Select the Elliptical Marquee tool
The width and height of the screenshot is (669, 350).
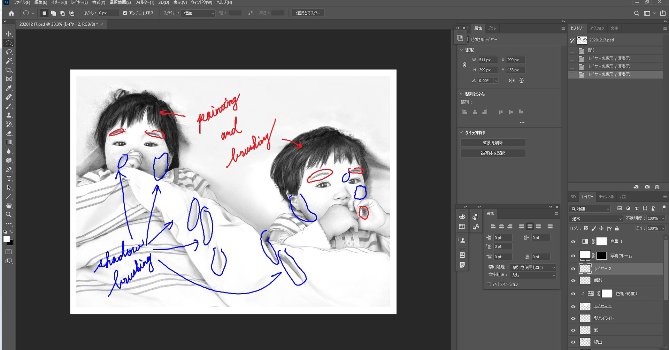tap(9, 43)
